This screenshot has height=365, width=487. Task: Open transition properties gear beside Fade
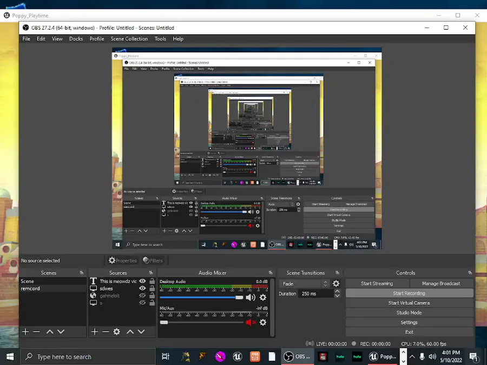pyautogui.click(x=336, y=283)
